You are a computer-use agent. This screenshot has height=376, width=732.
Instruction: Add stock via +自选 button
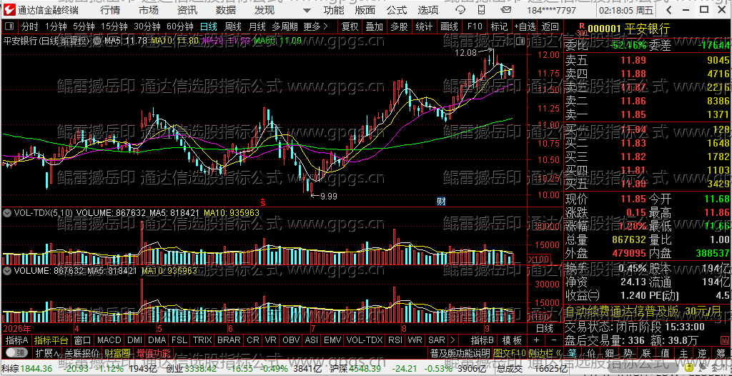pos(525,27)
